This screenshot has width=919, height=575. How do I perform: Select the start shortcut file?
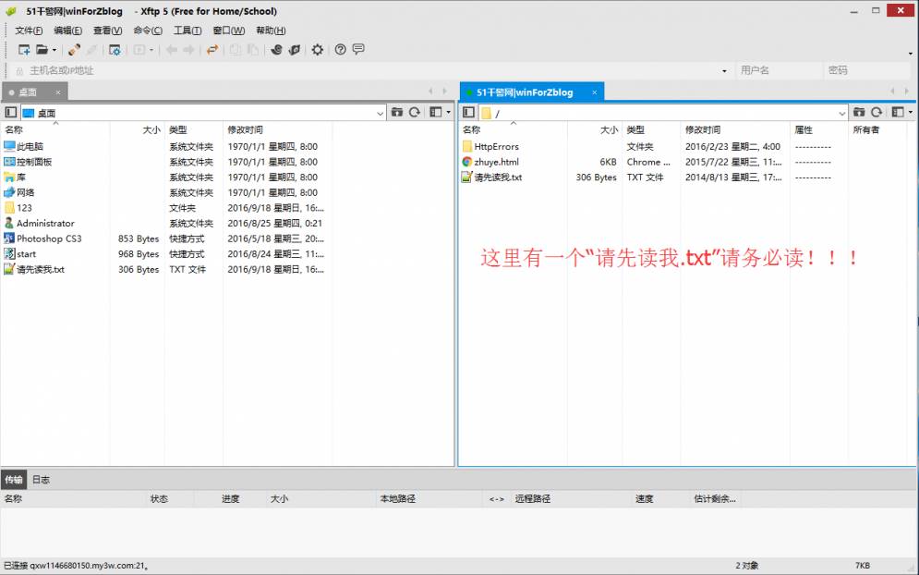tap(20, 254)
